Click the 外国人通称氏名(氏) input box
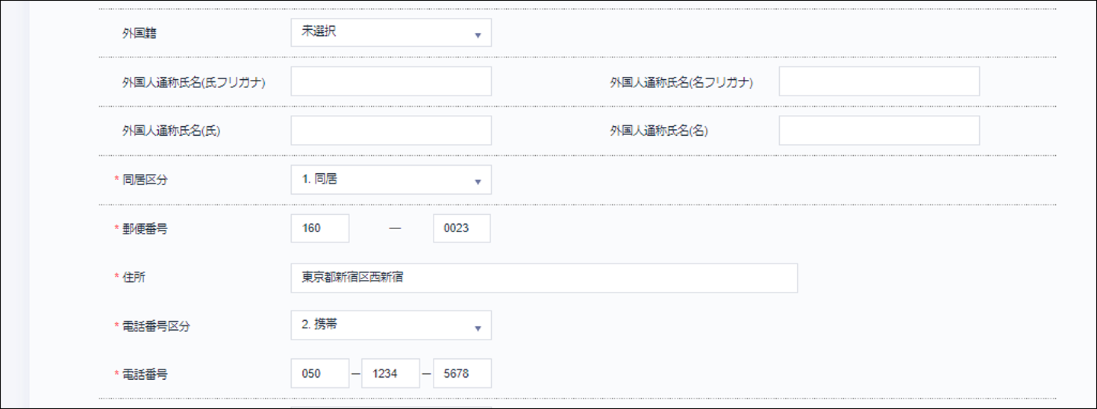 point(391,131)
